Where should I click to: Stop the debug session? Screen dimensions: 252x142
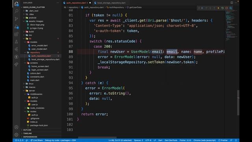click(x=227, y=8)
